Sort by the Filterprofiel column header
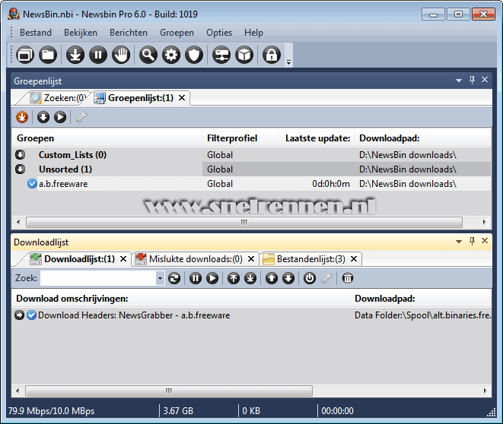The width and height of the screenshot is (503, 424). click(x=240, y=138)
